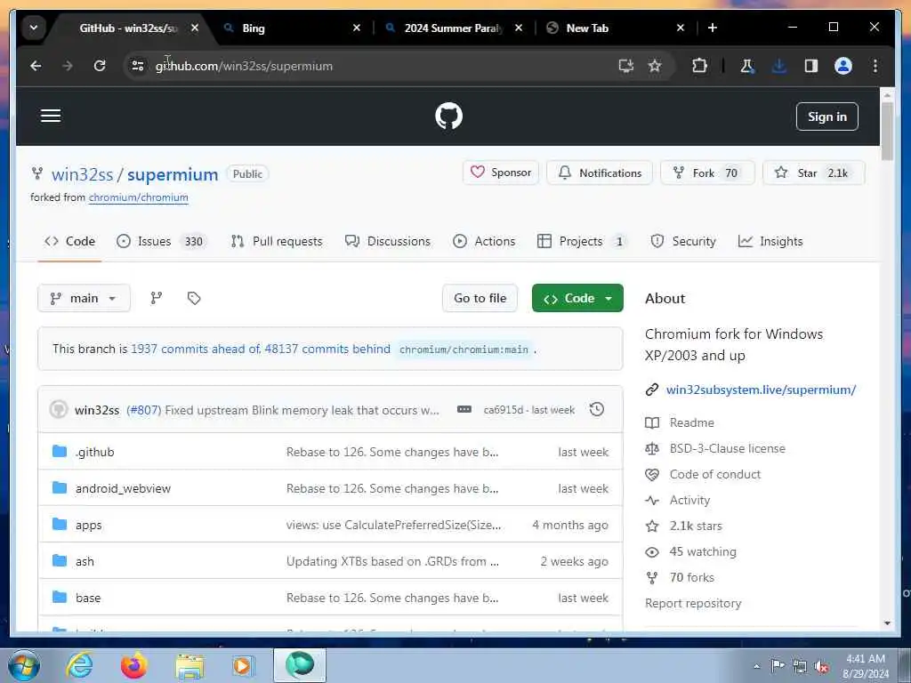Open the android_webview folder

click(x=123, y=488)
